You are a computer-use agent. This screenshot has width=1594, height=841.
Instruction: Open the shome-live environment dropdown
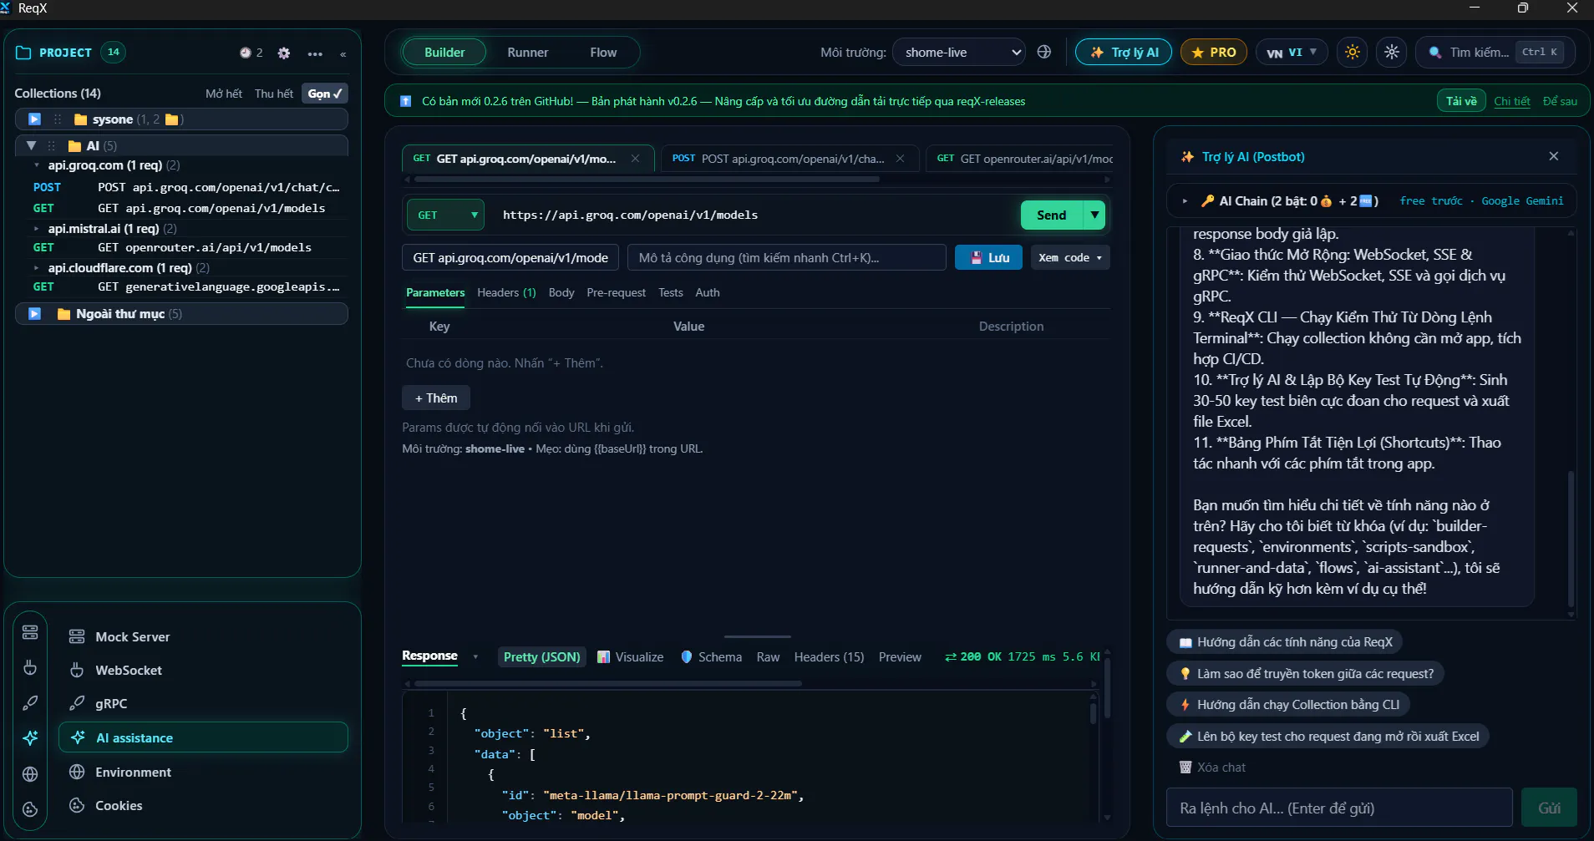pos(959,53)
